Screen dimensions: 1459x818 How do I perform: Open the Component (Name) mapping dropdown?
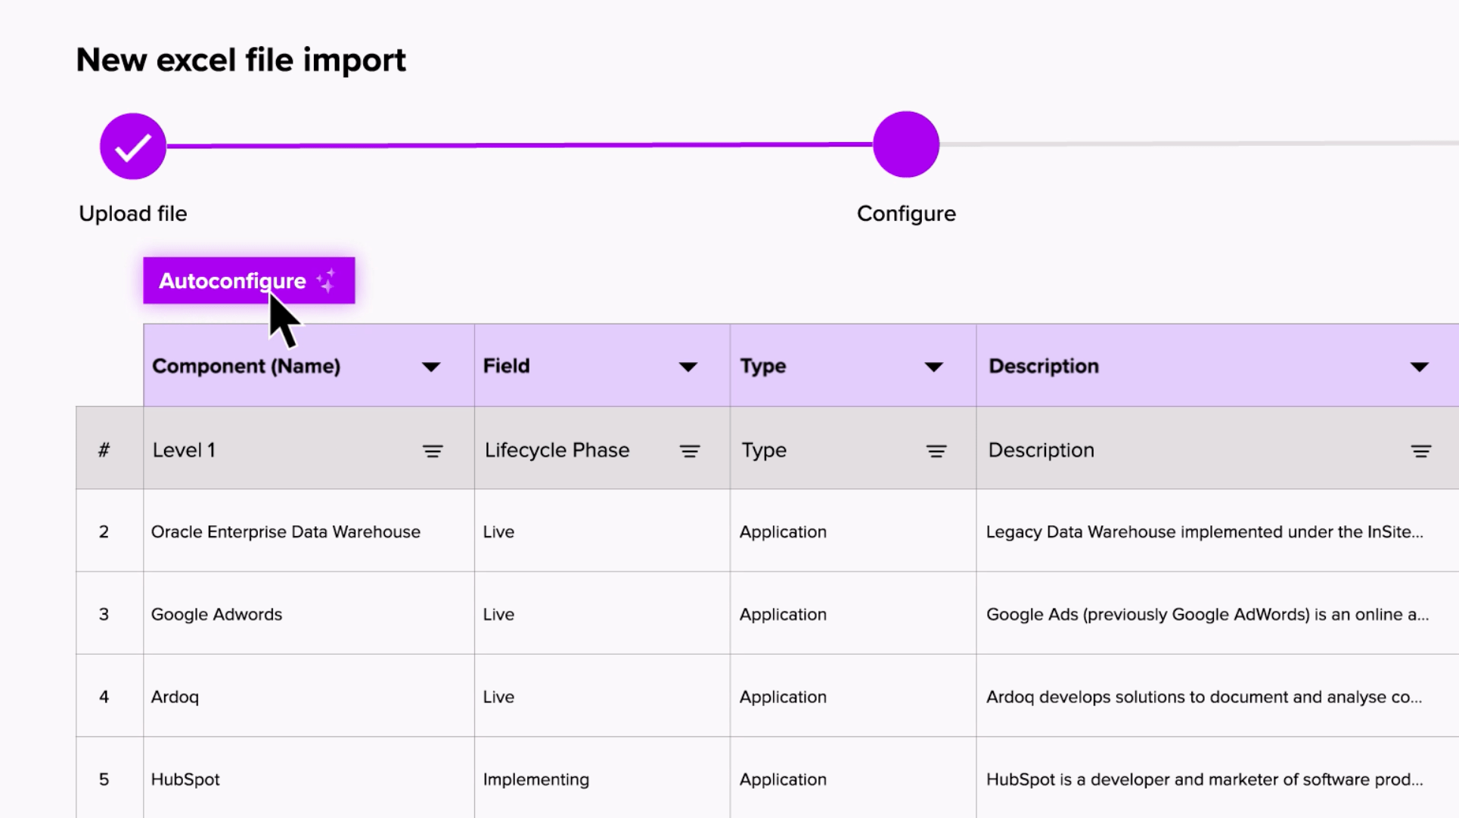(x=431, y=367)
